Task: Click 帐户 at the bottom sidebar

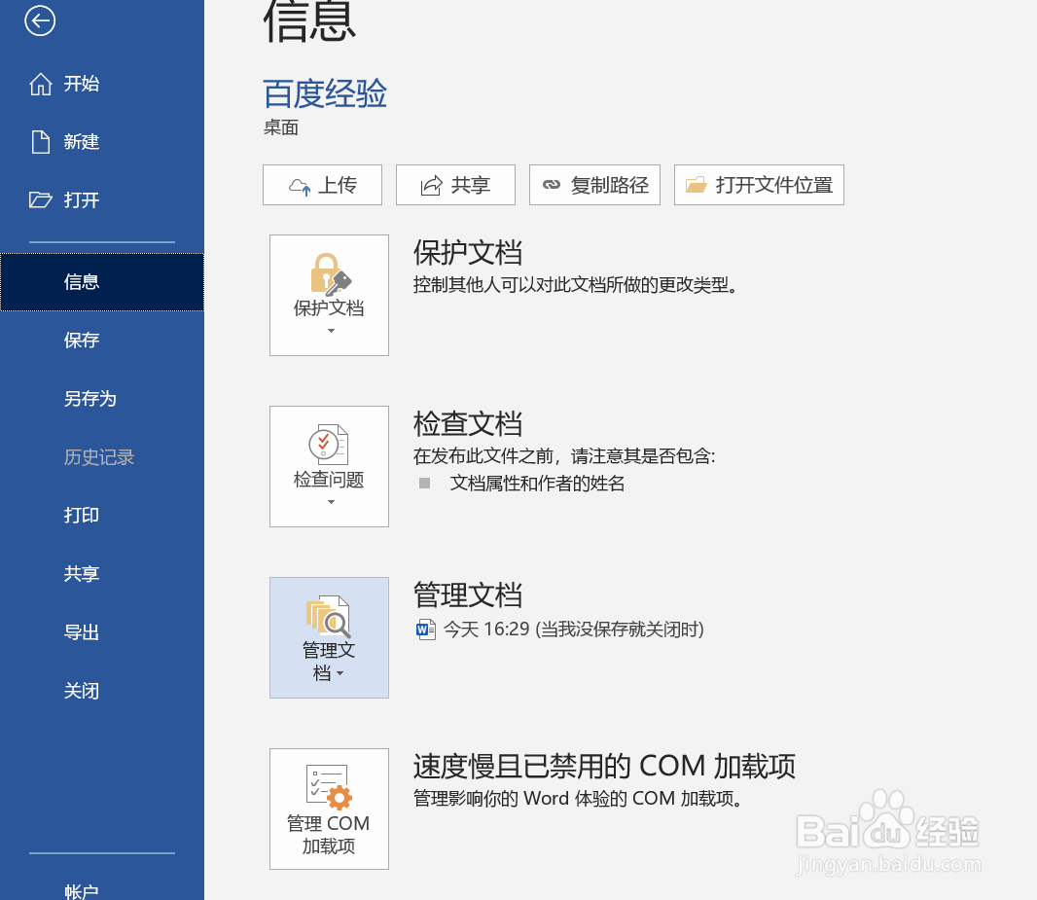Action: (x=81, y=888)
